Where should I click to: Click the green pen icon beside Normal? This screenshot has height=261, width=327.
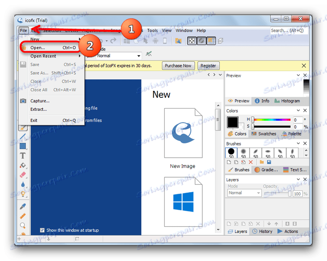coord(149,54)
